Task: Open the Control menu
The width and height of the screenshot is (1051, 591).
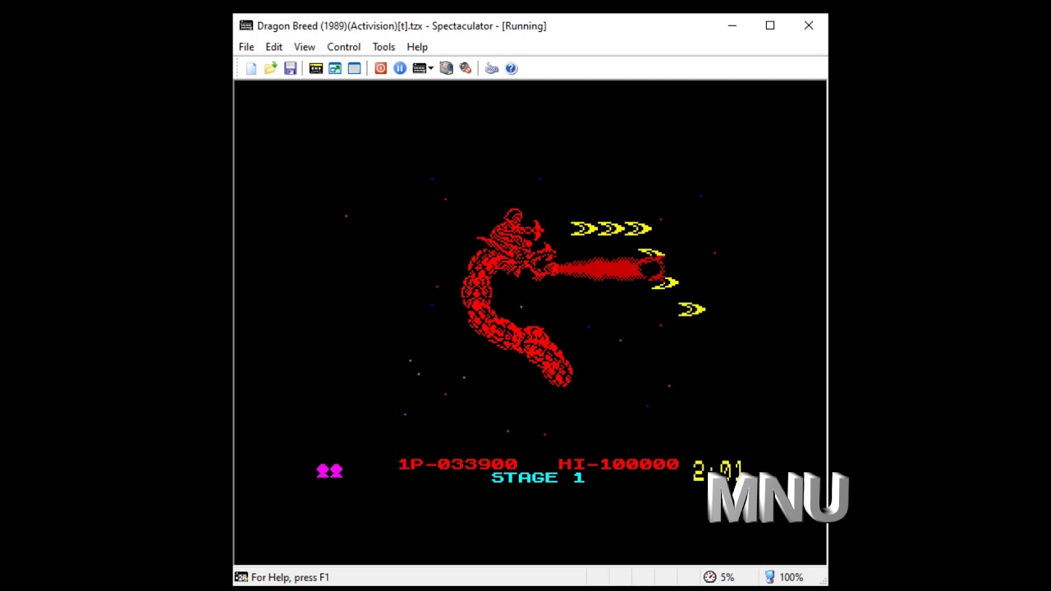Action: pos(343,47)
